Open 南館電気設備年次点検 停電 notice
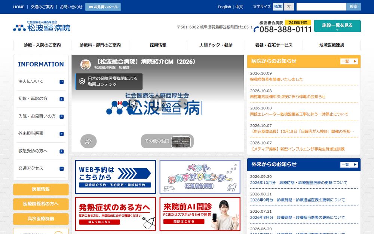 (288, 97)
